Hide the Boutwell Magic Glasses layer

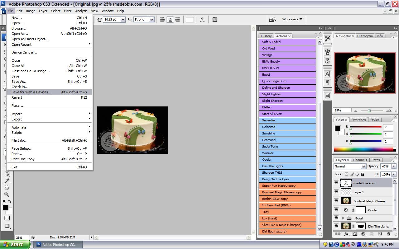(x=336, y=201)
